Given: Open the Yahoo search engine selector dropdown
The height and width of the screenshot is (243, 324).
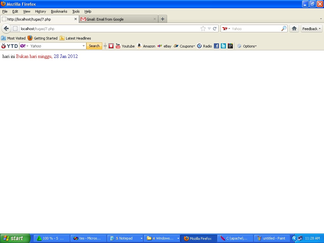Looking at the screenshot, I should [226, 28].
